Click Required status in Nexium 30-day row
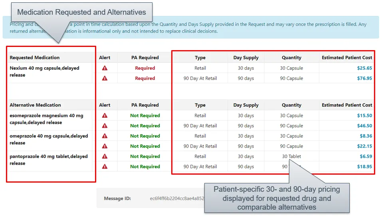This screenshot has width=382, height=218. pyautogui.click(x=145, y=68)
